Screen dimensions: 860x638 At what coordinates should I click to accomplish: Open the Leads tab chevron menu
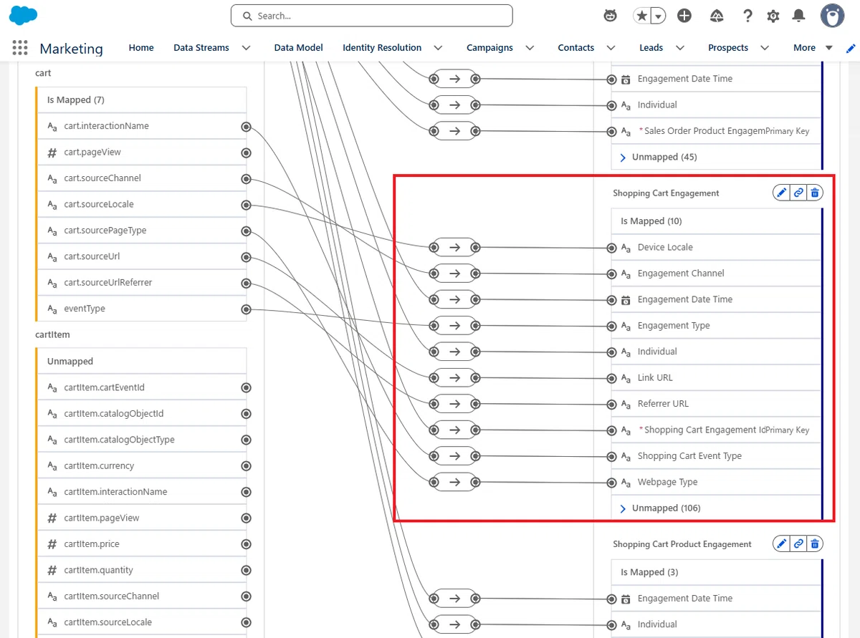(680, 48)
